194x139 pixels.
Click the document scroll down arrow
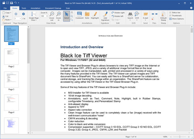coord(192,130)
